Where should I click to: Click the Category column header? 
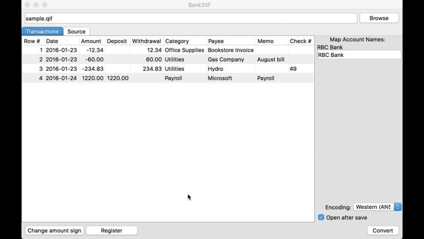point(185,41)
